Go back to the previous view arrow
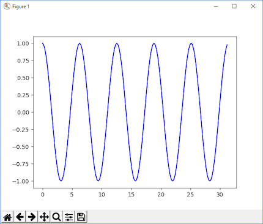 coord(20,217)
